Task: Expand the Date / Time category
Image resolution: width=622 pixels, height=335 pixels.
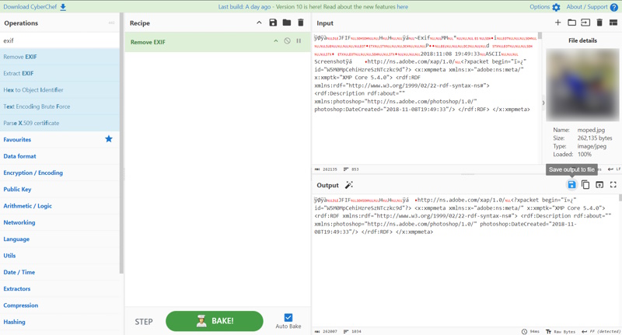Action: 60,272
